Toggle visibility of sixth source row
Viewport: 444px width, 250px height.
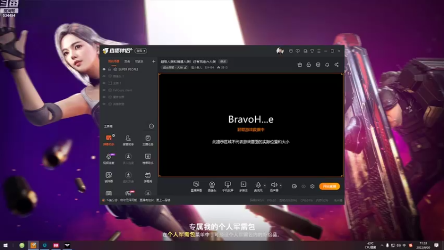tap(104, 104)
